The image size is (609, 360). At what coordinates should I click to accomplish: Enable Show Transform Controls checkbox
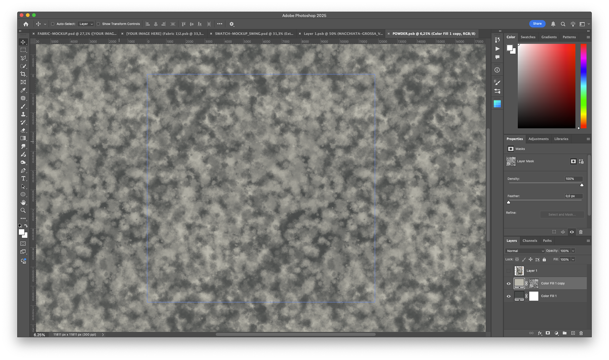click(x=98, y=24)
